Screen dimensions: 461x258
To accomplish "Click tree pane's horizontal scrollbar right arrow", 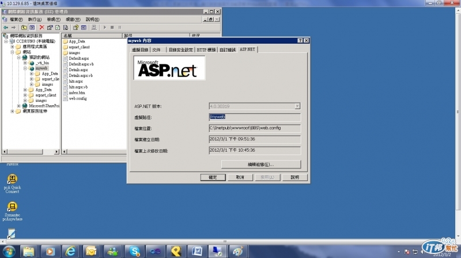I will coord(56,152).
